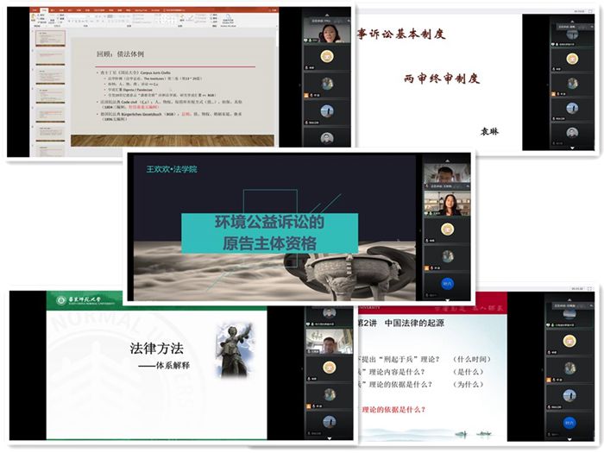
Task: Click the blue round avatar in center meeting
Action: (x=447, y=281)
